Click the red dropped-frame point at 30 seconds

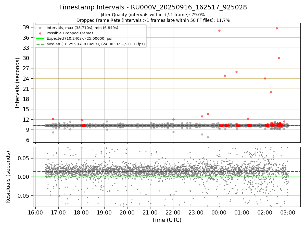(x=279, y=58)
